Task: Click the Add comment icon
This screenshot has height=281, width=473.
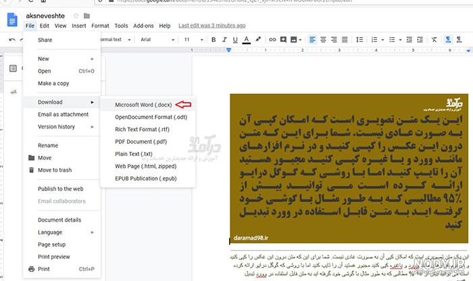Action: [x=283, y=39]
